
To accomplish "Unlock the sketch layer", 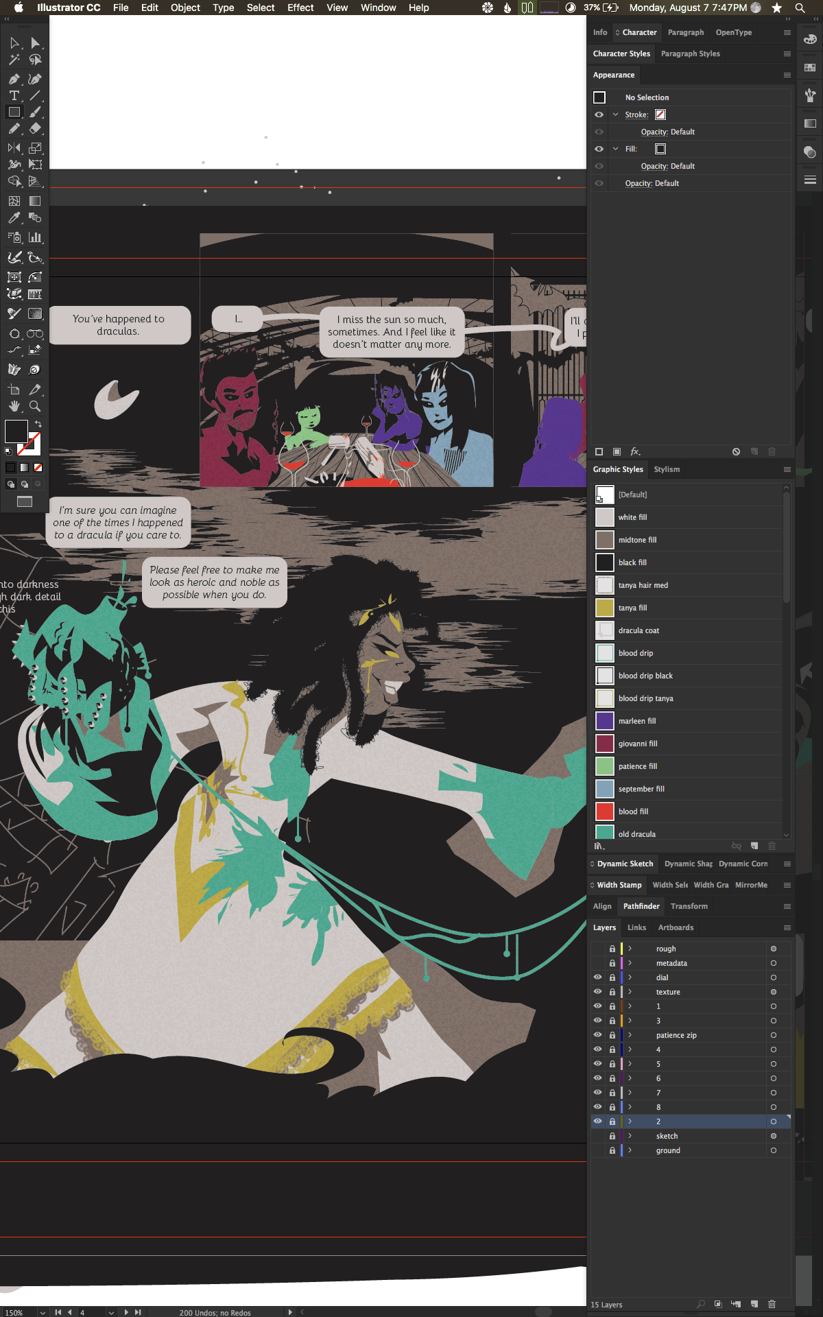I will [612, 1136].
